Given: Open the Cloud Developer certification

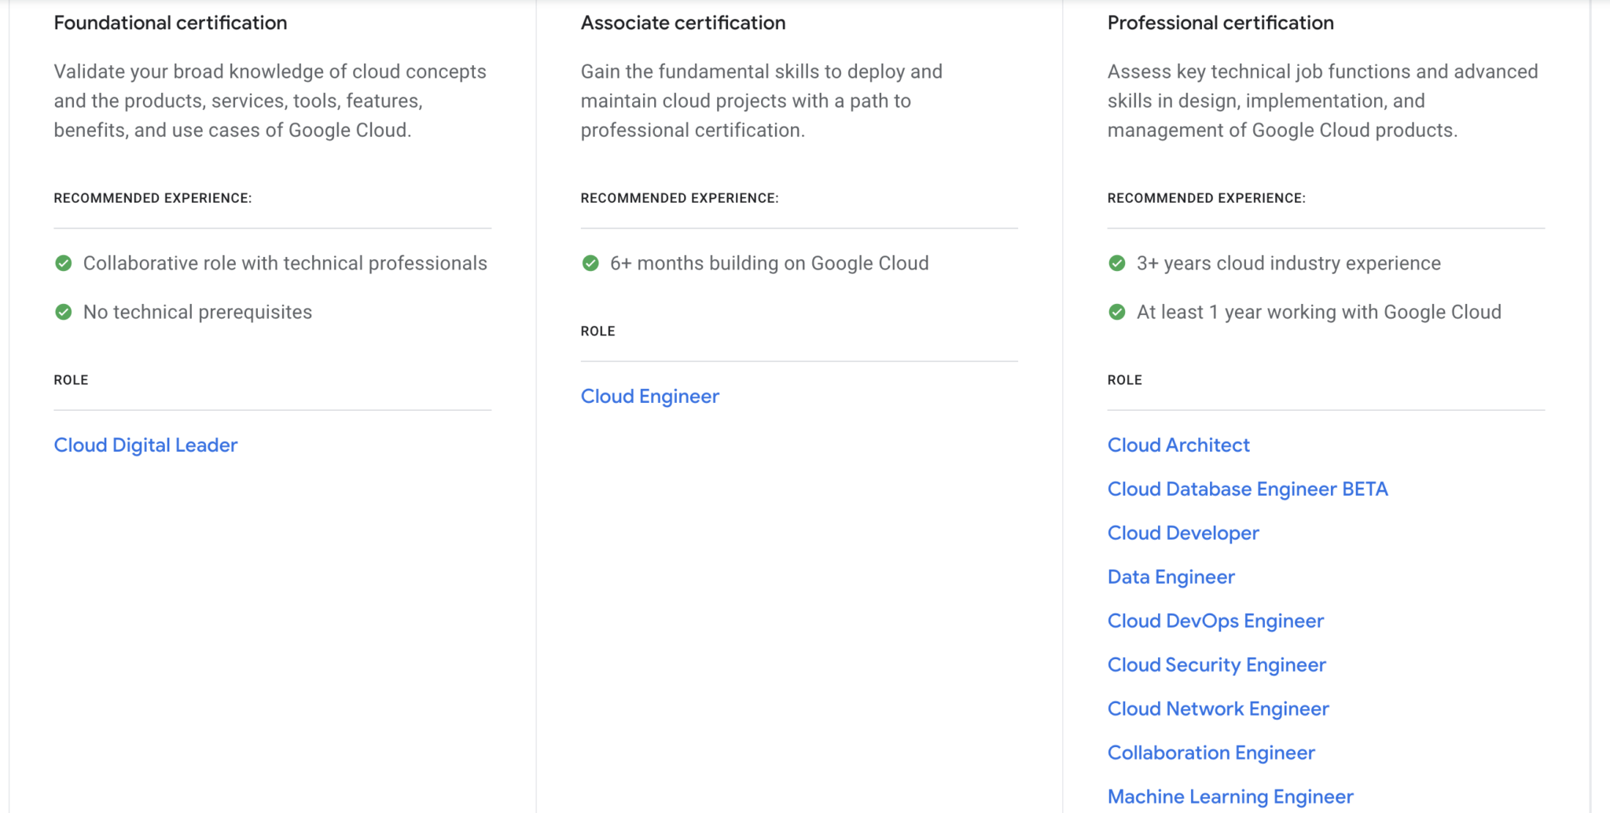Looking at the screenshot, I should pos(1183,533).
